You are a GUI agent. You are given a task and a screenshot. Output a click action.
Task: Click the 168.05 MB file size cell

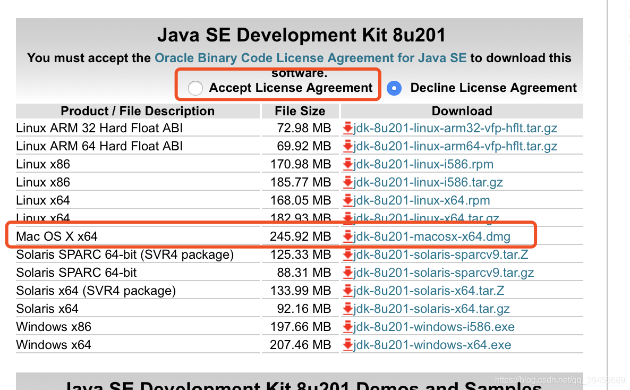[300, 201]
